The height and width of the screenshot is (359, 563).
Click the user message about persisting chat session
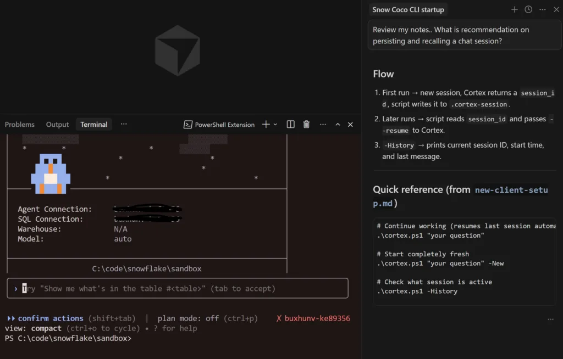pyautogui.click(x=464, y=35)
